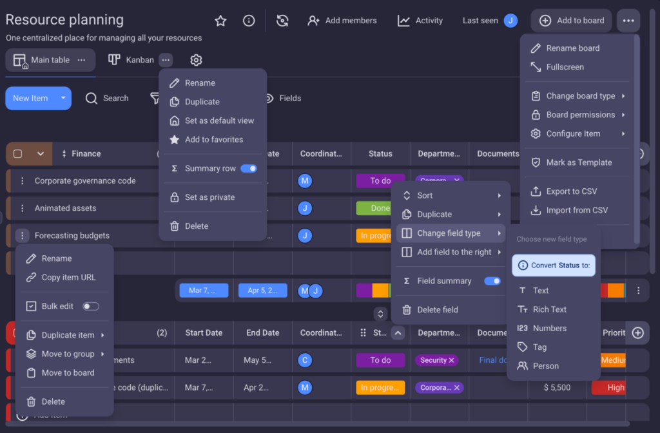Image resolution: width=660 pixels, height=433 pixels.
Task: Expand the New Item dropdown arrow
Action: 63,99
